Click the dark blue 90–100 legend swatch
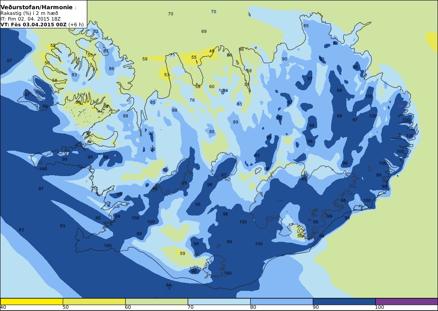The width and height of the screenshot is (438, 311). click(x=344, y=301)
